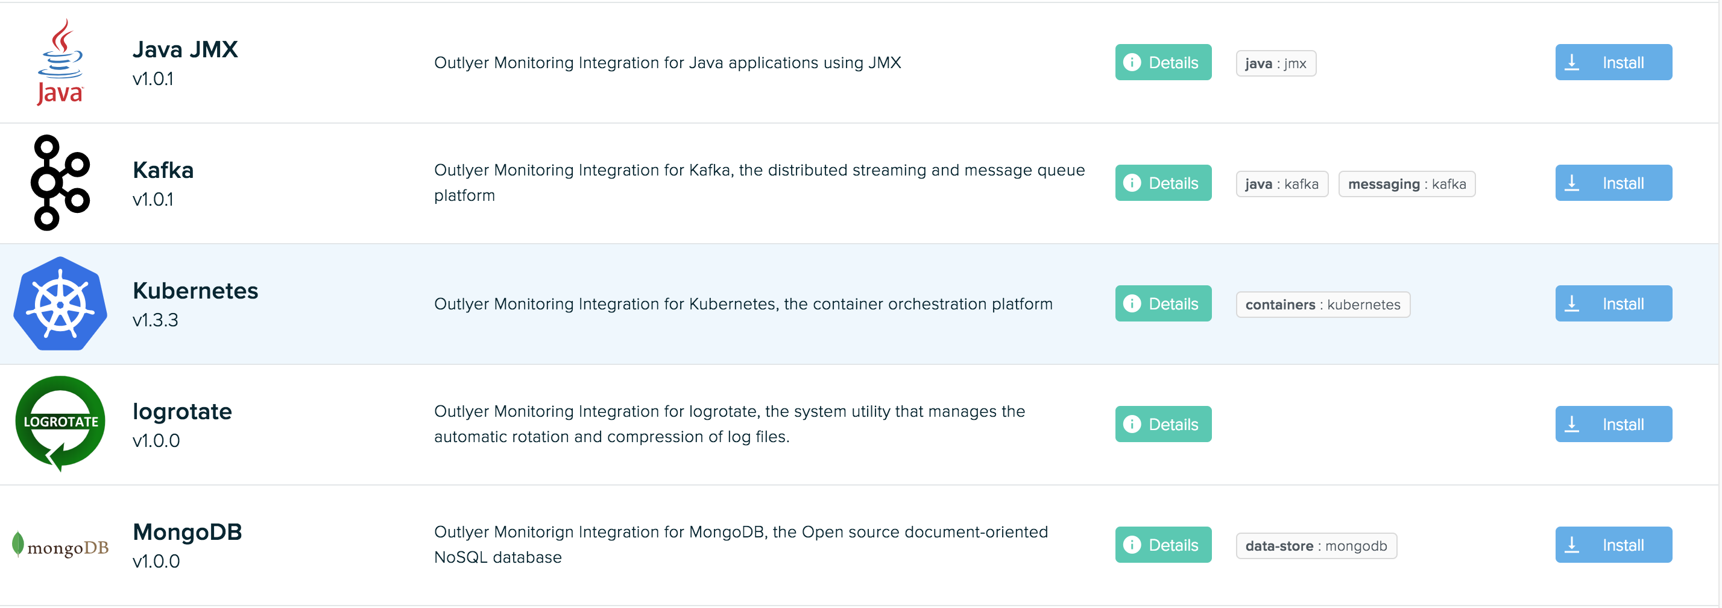Viewport: 1722px width, 608px height.
Task: Click the v1.0.1 version under Java JMX
Action: tap(153, 79)
